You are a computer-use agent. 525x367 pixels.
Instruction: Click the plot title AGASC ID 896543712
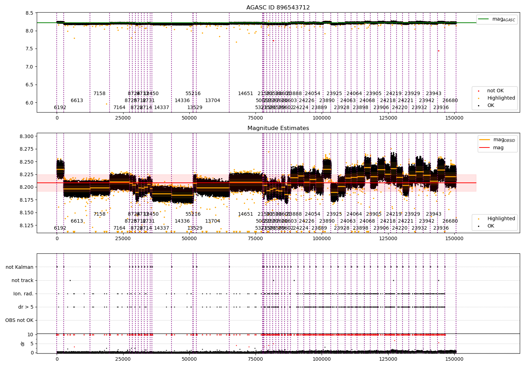[x=278, y=8]
